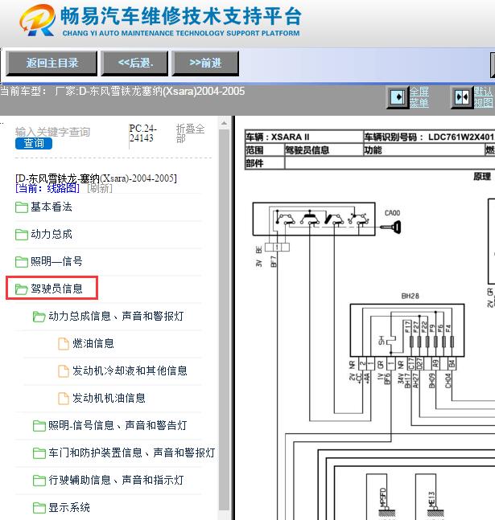The height and width of the screenshot is (520, 495).
Task: Expand the 照明—信号 folder
Action: (x=56, y=261)
